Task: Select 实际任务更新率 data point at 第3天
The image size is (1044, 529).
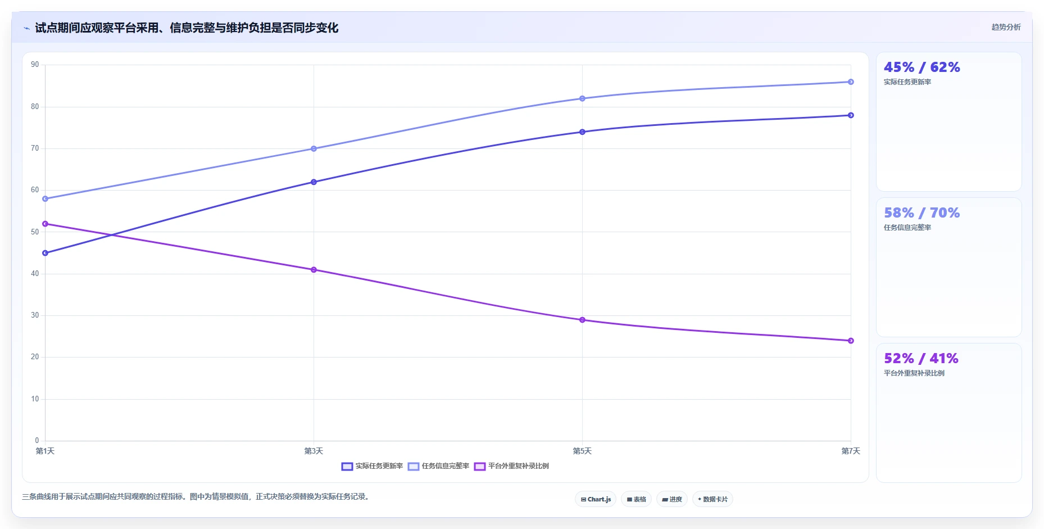Action: (314, 182)
